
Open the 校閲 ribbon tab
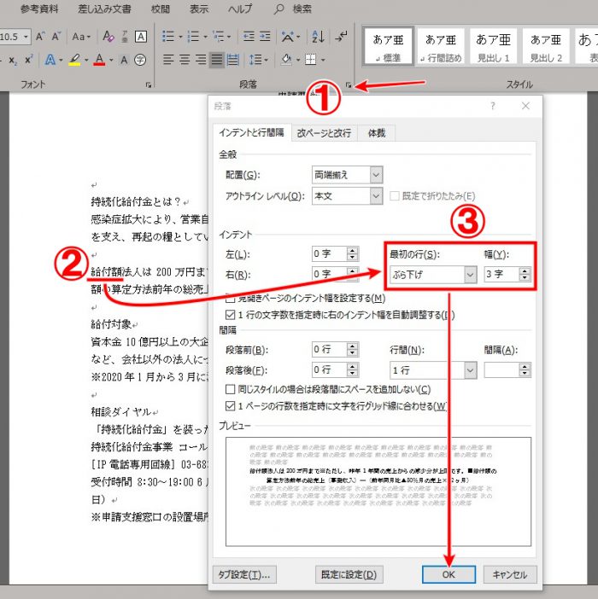tap(161, 9)
